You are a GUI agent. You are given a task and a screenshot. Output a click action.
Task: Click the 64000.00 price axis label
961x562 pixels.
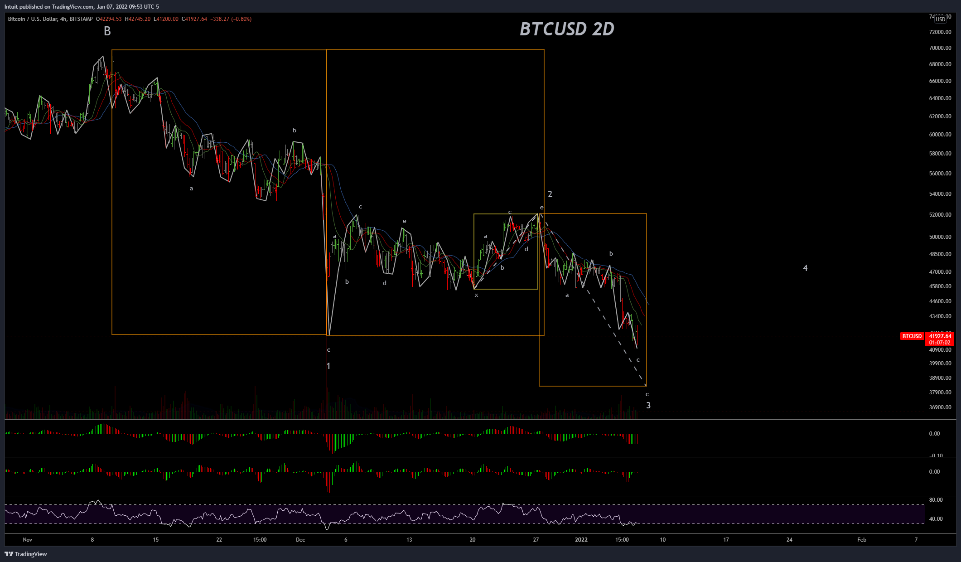[940, 98]
